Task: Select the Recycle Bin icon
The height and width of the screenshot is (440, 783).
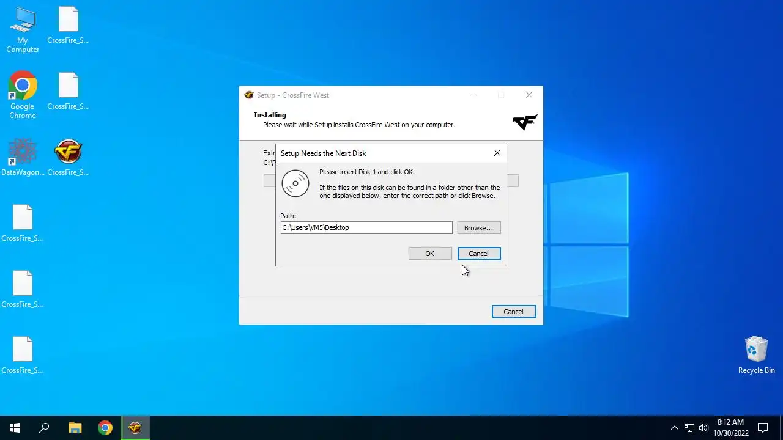Action: click(x=757, y=355)
